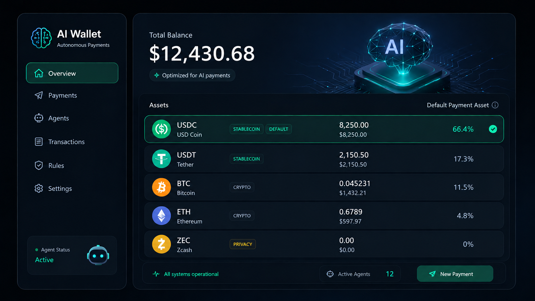Click the Default Payment Asset label
Viewport: 535px width, 301px height.
coord(458,105)
